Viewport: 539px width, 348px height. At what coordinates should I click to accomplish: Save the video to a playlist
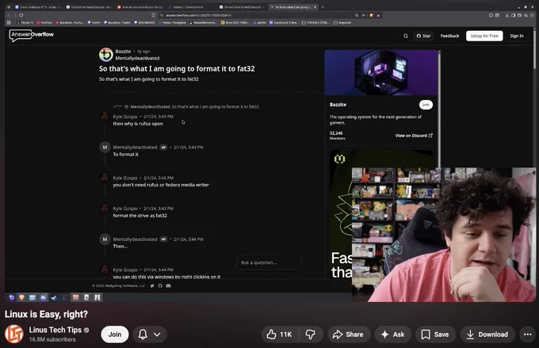(x=435, y=335)
